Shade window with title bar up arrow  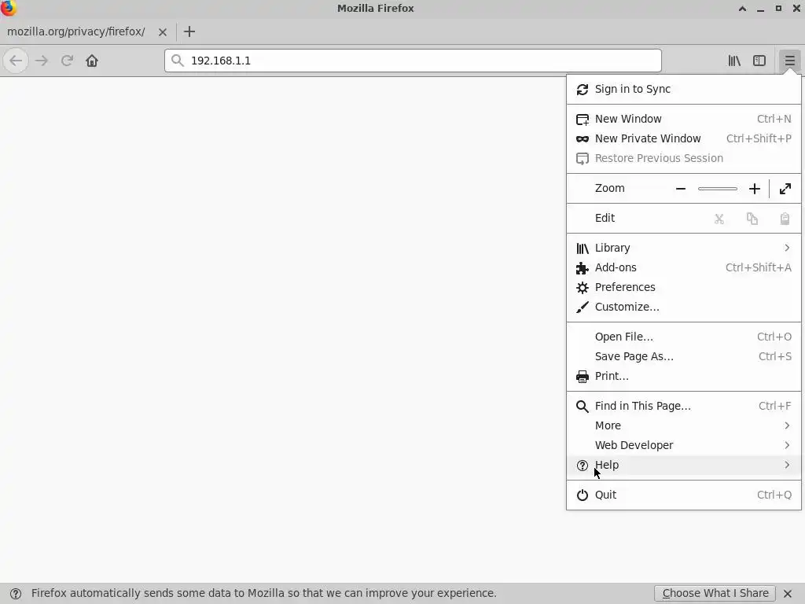(x=742, y=9)
